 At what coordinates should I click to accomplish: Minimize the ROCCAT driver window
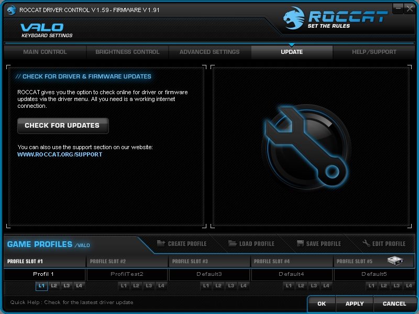pyautogui.click(x=398, y=8)
